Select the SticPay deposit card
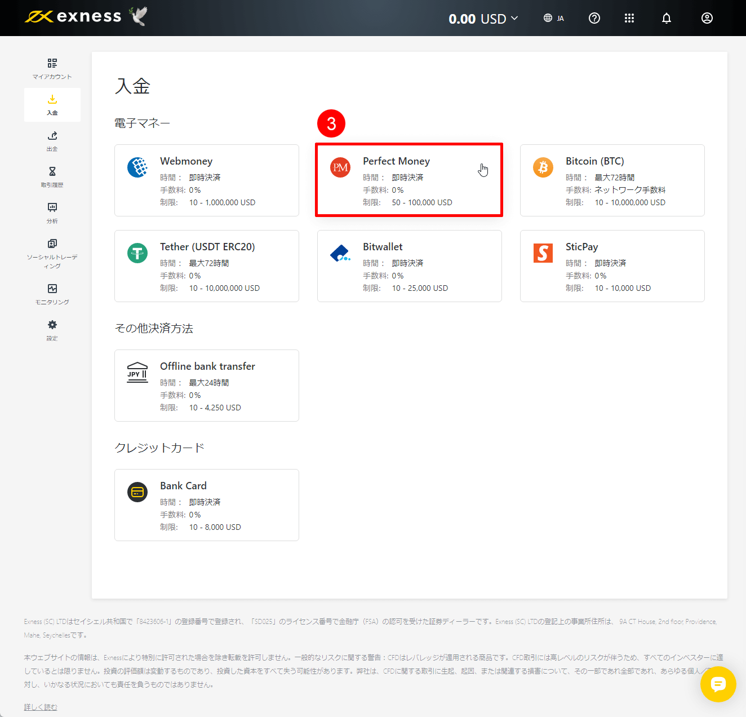The height and width of the screenshot is (717, 746). click(x=612, y=266)
